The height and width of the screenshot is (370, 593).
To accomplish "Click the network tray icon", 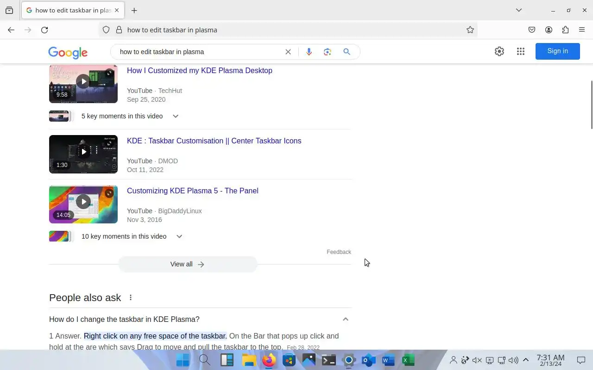I will point(501,360).
